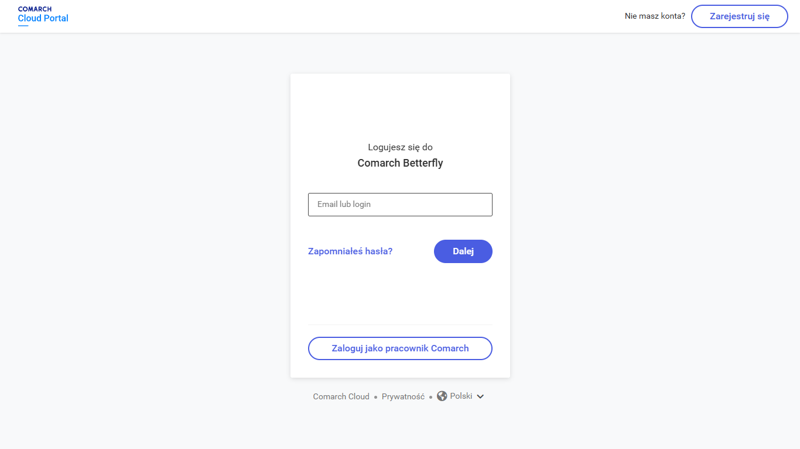
Task: Click the empty top header bar
Action: [x=351, y=16]
